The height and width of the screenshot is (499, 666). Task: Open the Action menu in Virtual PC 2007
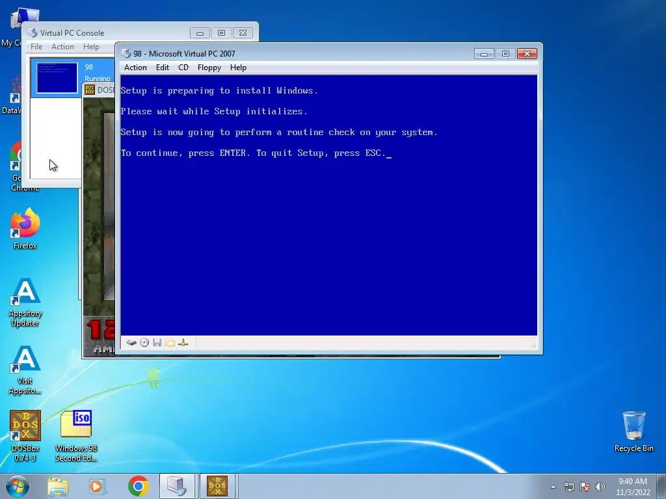[x=135, y=68]
